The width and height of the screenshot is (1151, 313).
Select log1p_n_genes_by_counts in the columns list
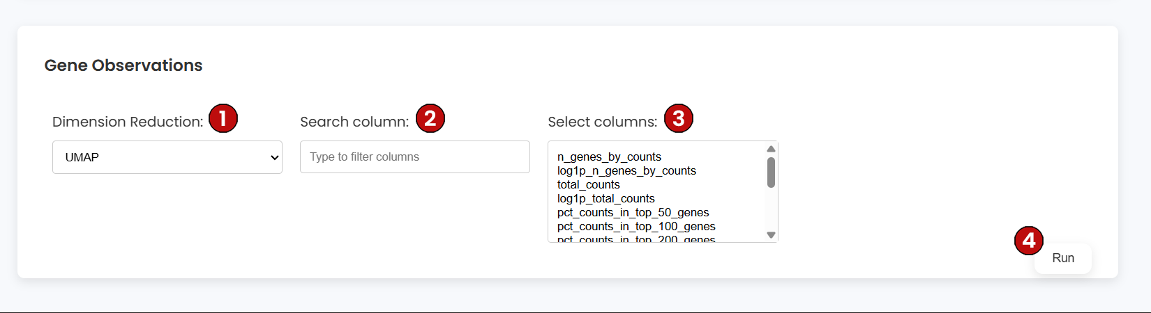[x=626, y=171]
